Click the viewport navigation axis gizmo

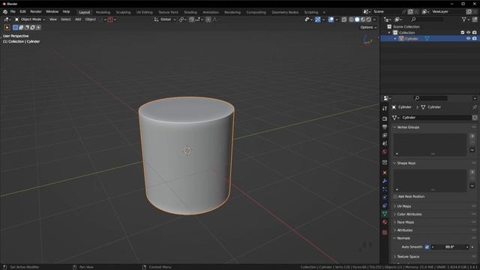tap(367, 40)
